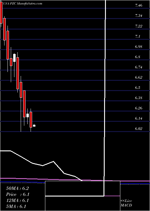The width and height of the screenshot is (150, 211).
Task: Click the '12MA : 6.1' readout
Action: pyautogui.click(x=17, y=200)
